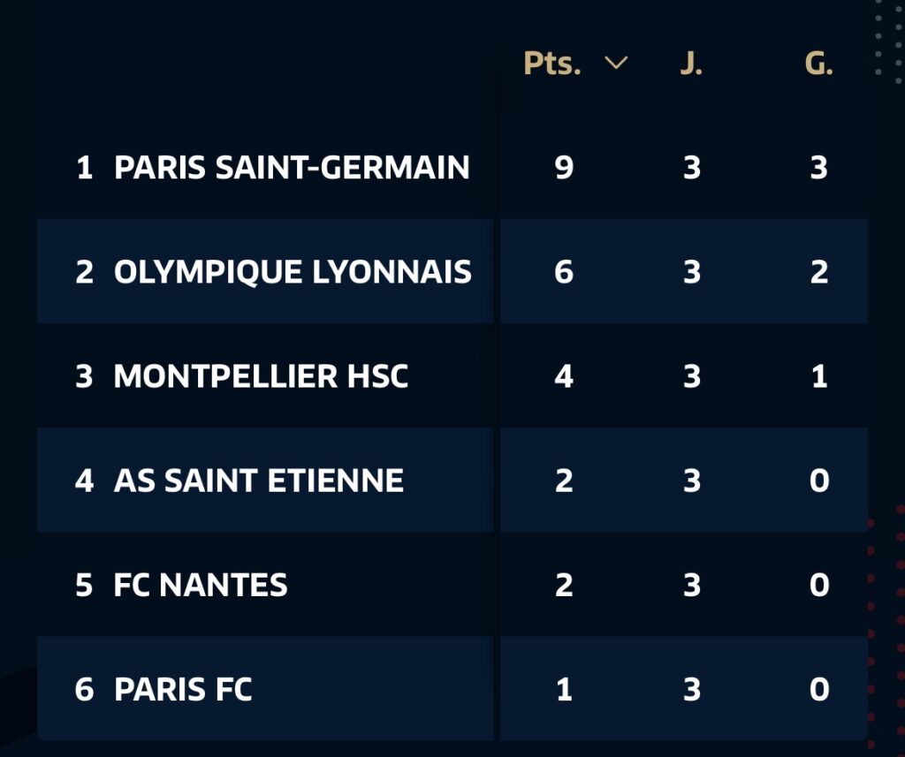Open the AS Saint Etienne team name

point(259,481)
